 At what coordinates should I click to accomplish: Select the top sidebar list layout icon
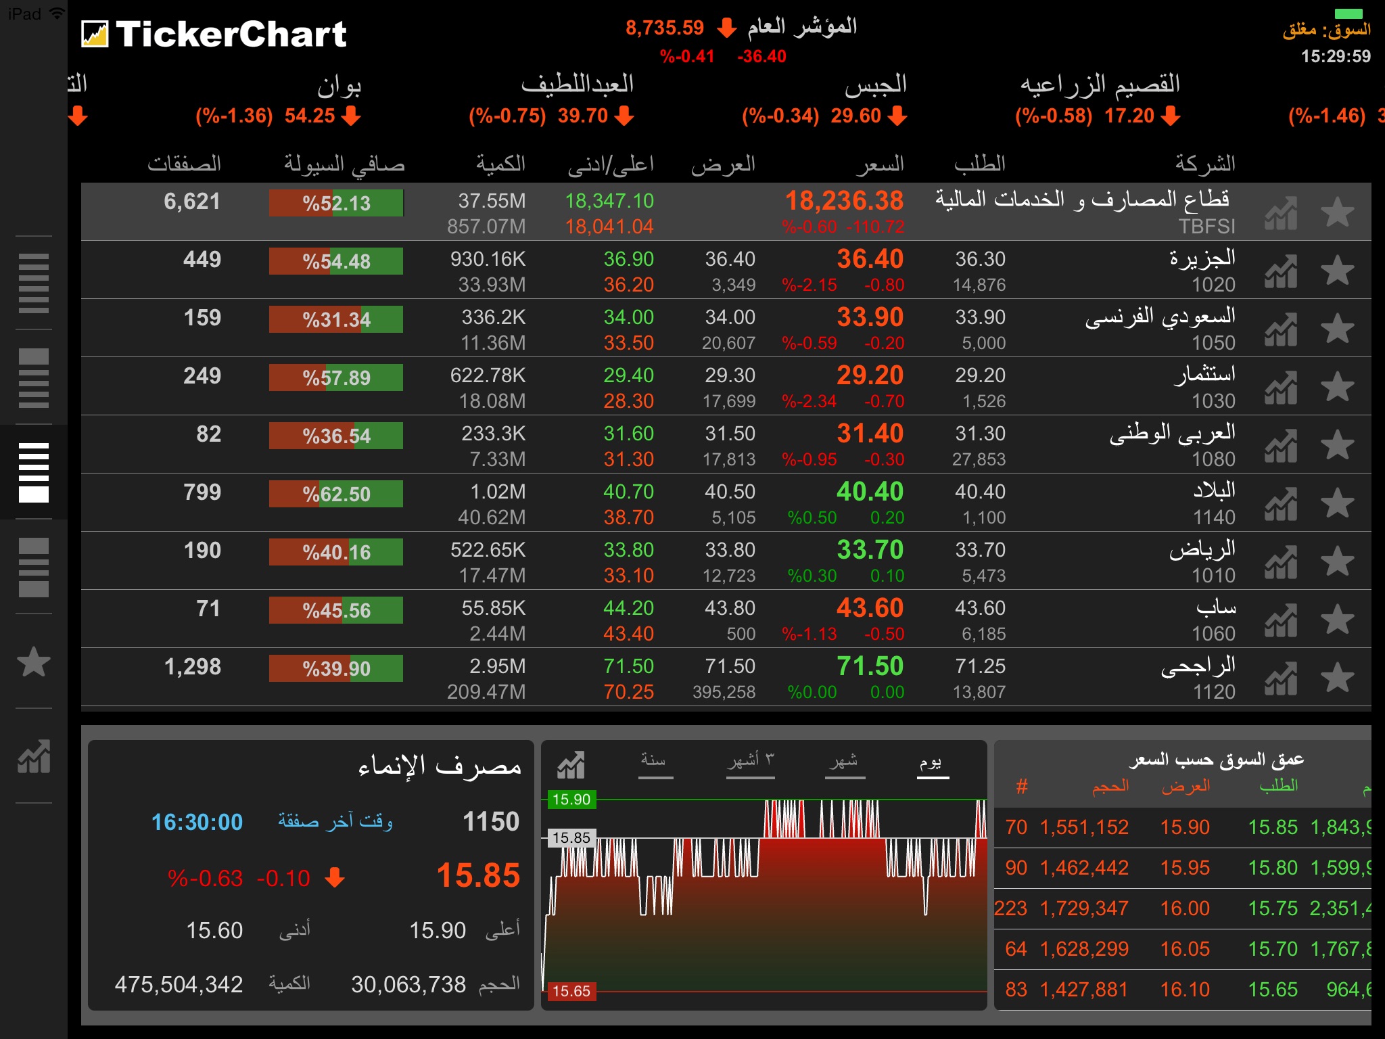point(34,283)
